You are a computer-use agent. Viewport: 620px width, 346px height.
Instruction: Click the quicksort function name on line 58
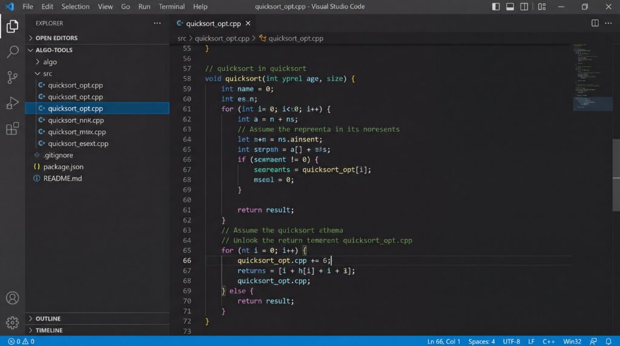coord(243,79)
